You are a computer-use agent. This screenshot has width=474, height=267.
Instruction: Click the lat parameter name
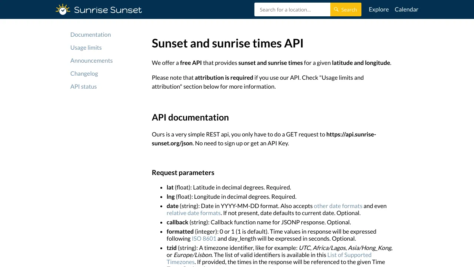tap(170, 187)
